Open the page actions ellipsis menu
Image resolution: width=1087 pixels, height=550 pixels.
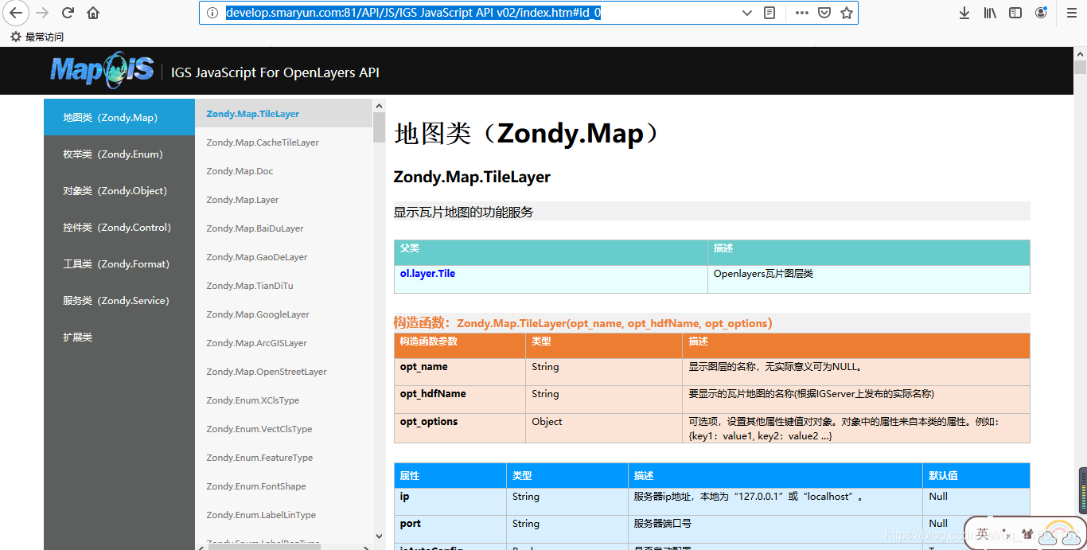click(801, 13)
